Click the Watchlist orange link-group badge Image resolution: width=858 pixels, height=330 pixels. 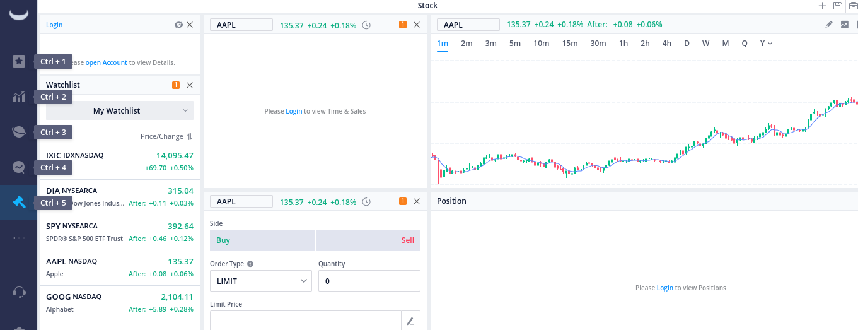pos(176,85)
